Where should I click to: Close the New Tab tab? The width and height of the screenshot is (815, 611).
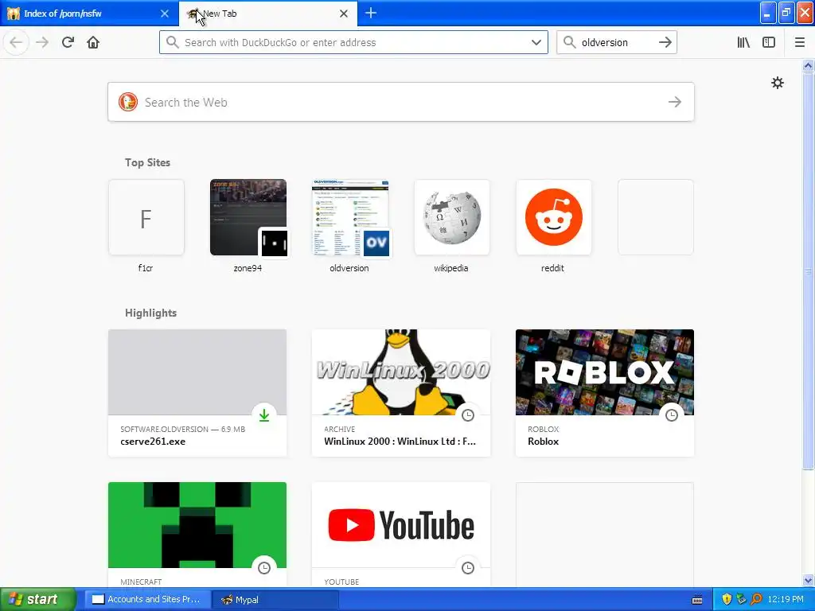pos(344,14)
